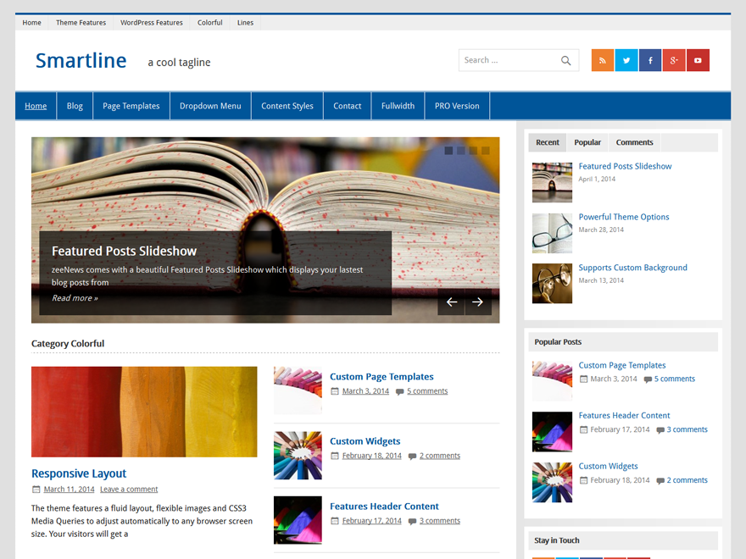Advance slideshow with right arrow
This screenshot has height=559, width=746.
click(477, 302)
